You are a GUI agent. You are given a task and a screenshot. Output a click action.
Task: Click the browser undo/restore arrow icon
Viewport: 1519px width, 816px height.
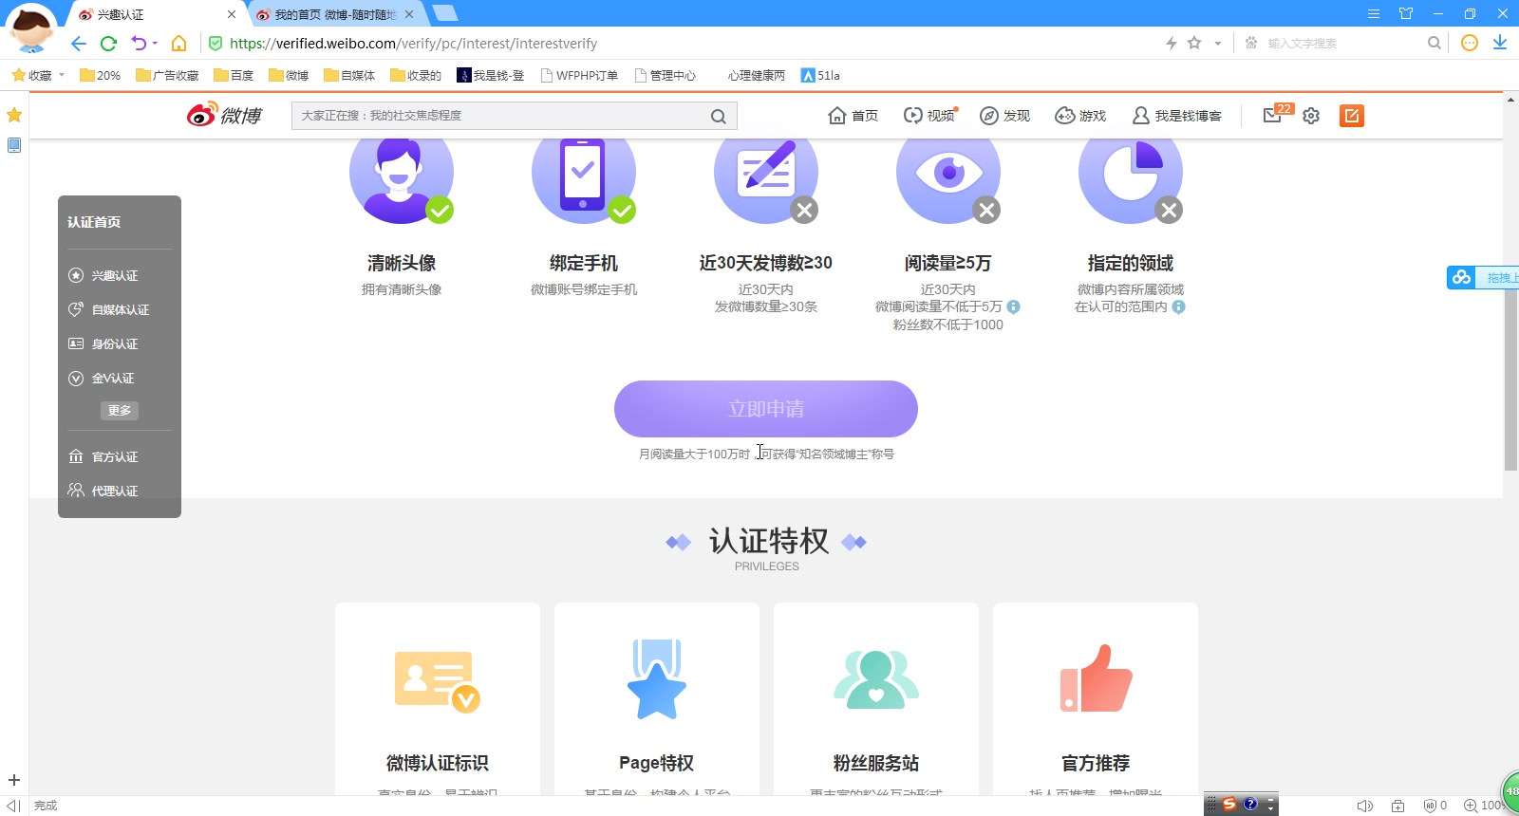139,44
